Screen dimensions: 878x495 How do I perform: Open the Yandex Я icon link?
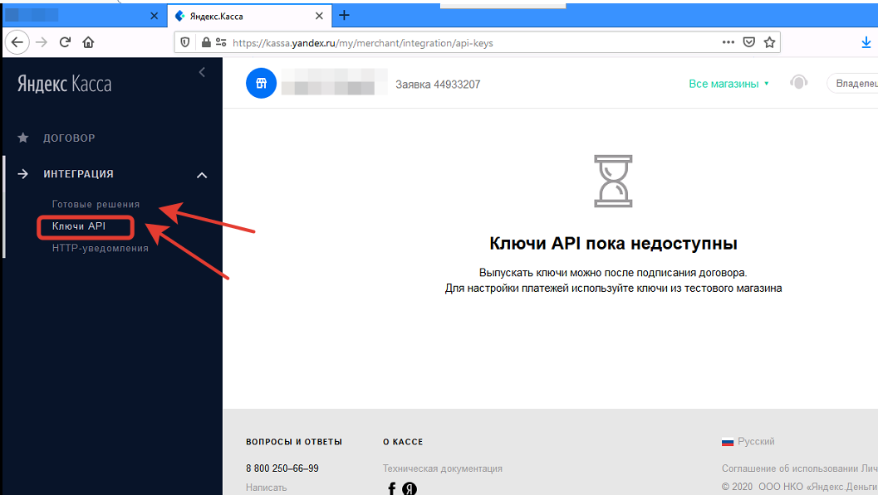410,489
